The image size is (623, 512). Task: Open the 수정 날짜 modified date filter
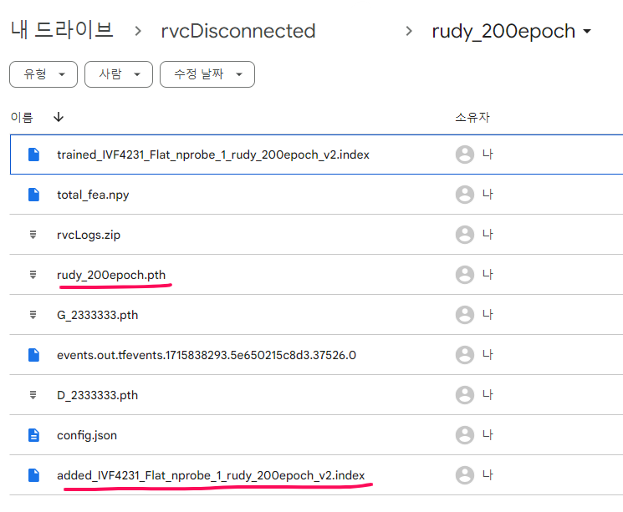207,74
